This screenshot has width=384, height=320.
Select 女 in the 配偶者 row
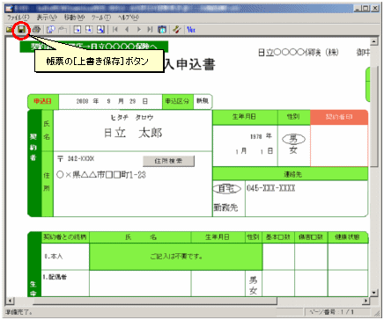253,290
